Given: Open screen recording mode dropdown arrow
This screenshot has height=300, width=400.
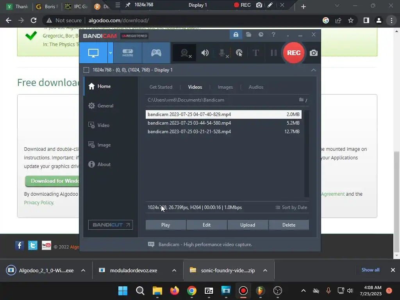Looking at the screenshot, I should 111,53.
